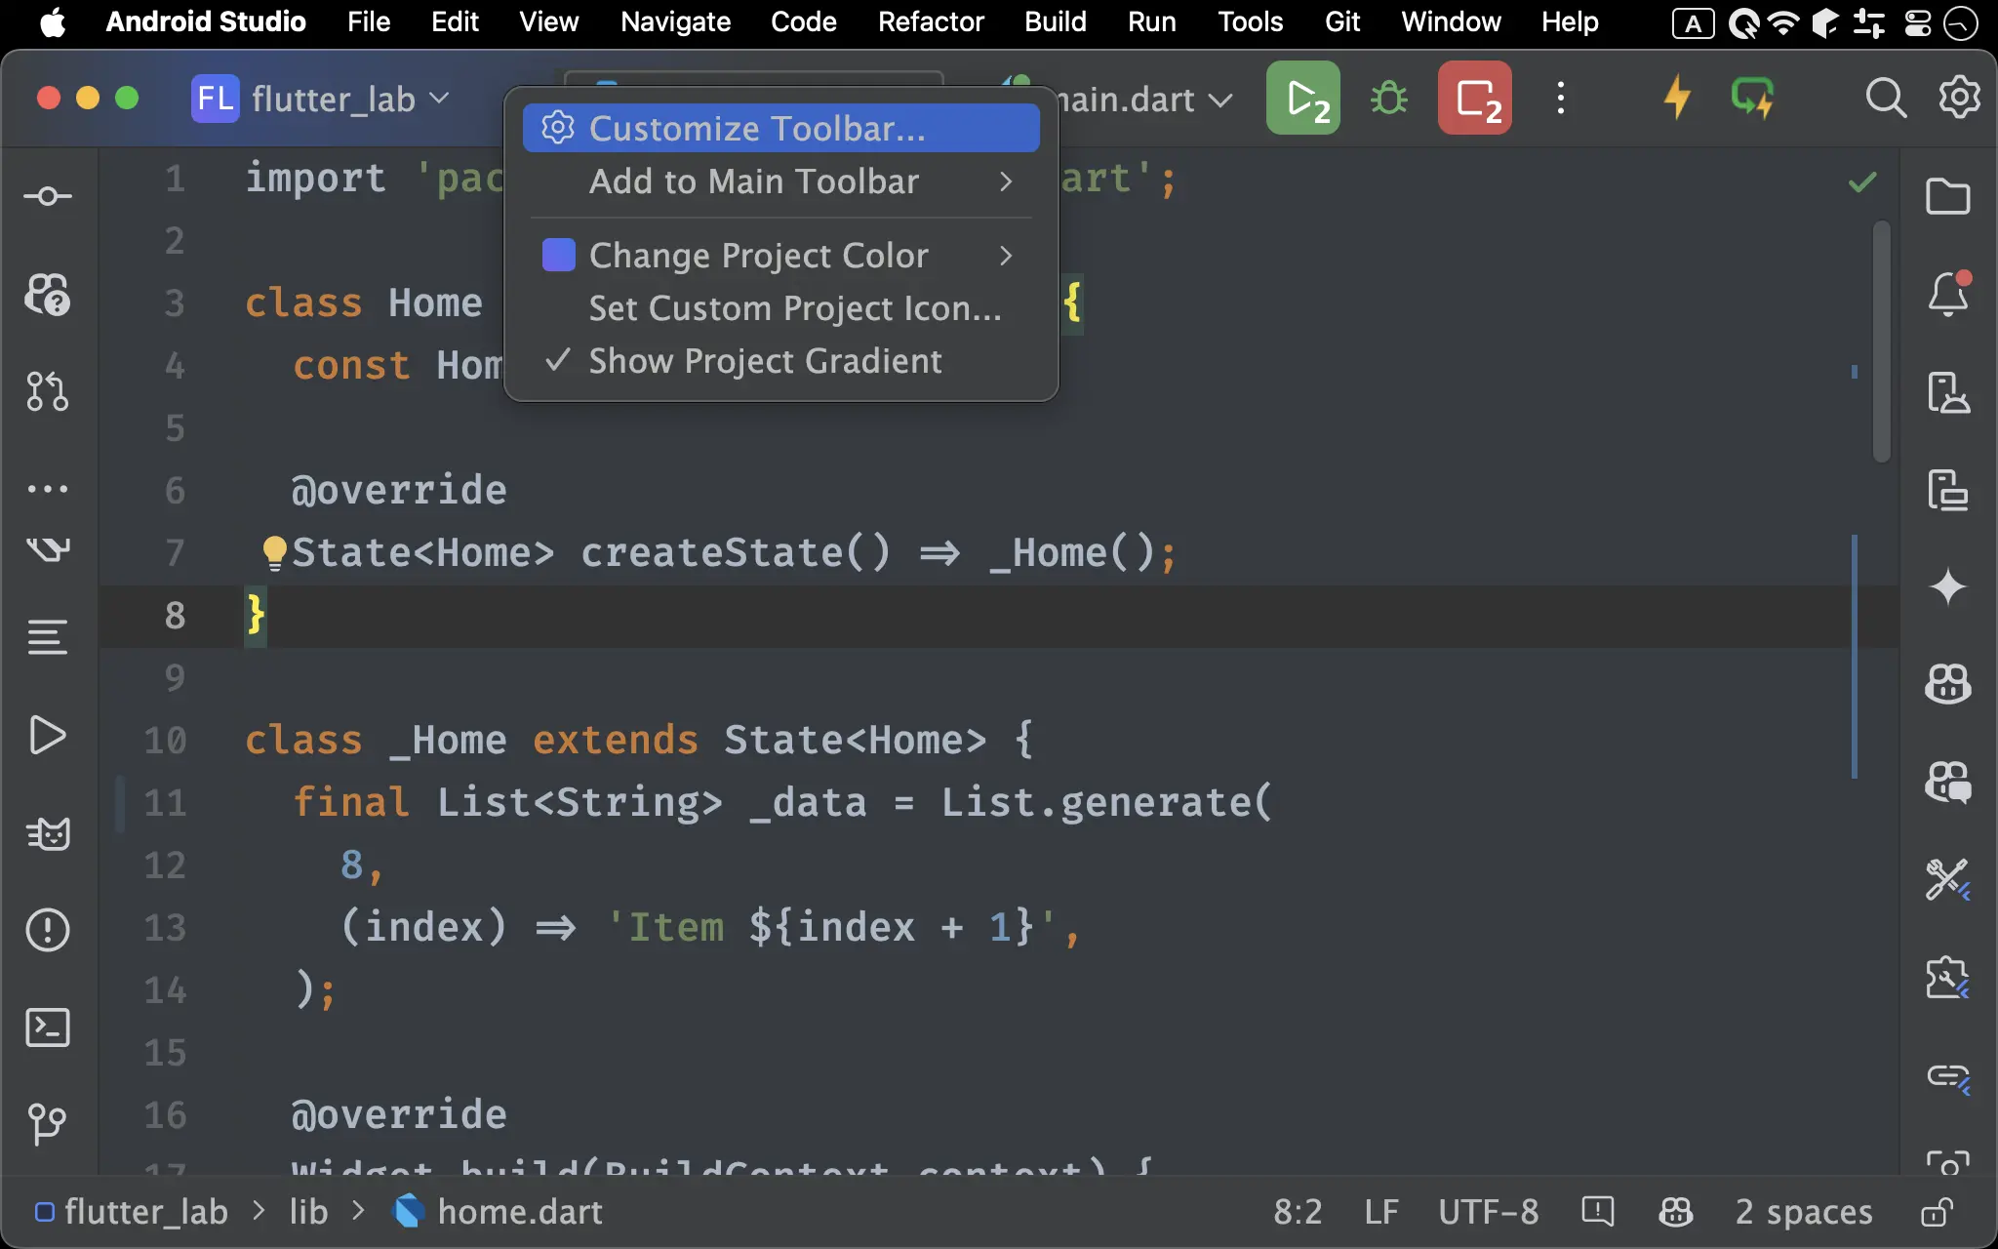Open the input source A indicator in menu bar
1998x1249 pixels.
pos(1694,23)
